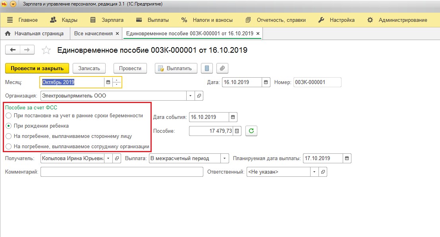Open the 1C application logo menu
Screen dimensions: 440x237
point(4,4)
